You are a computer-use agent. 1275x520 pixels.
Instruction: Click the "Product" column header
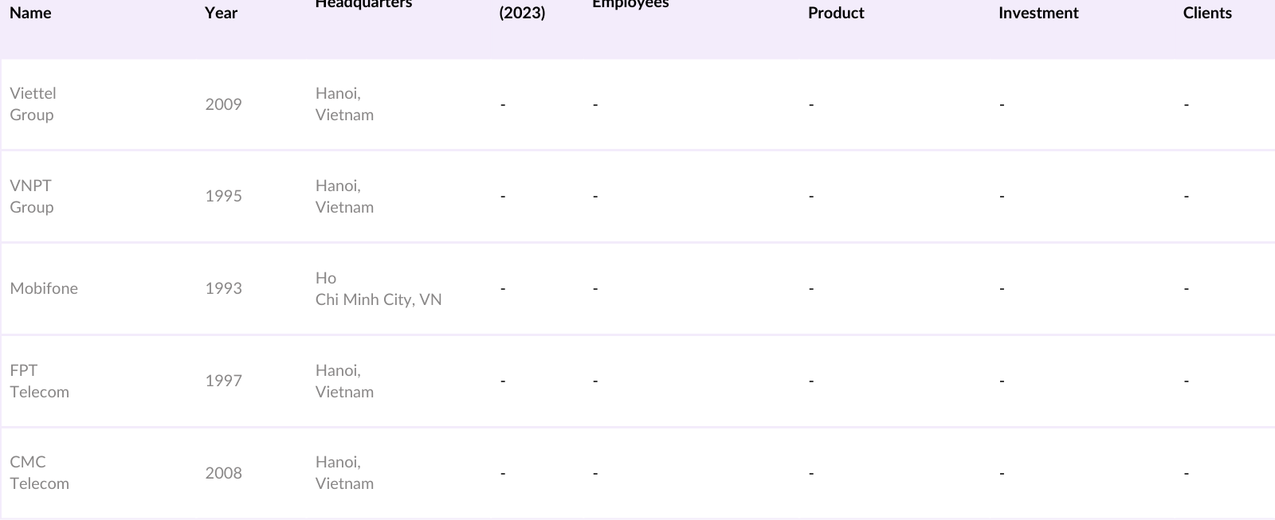pyautogui.click(x=836, y=13)
